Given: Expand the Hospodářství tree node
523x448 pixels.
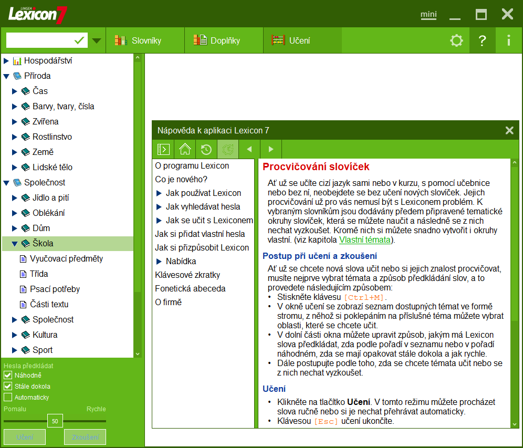Looking at the screenshot, I should (6, 61).
